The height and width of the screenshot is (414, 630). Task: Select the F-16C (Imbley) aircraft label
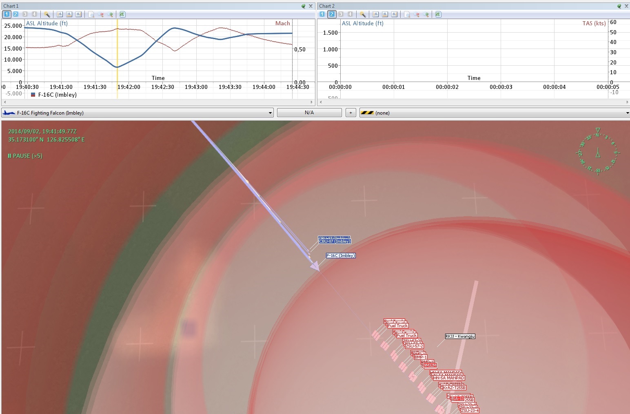click(341, 256)
